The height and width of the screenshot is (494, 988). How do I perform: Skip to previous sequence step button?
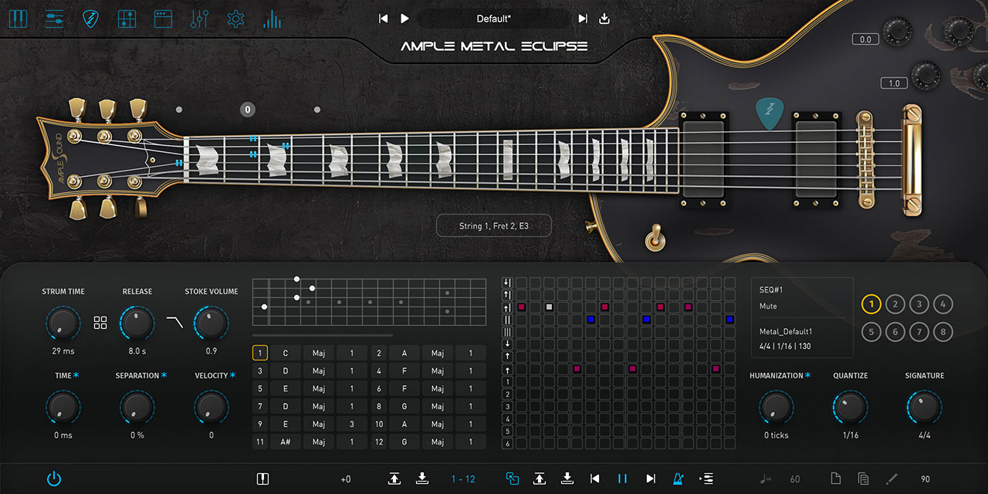pyautogui.click(x=595, y=479)
